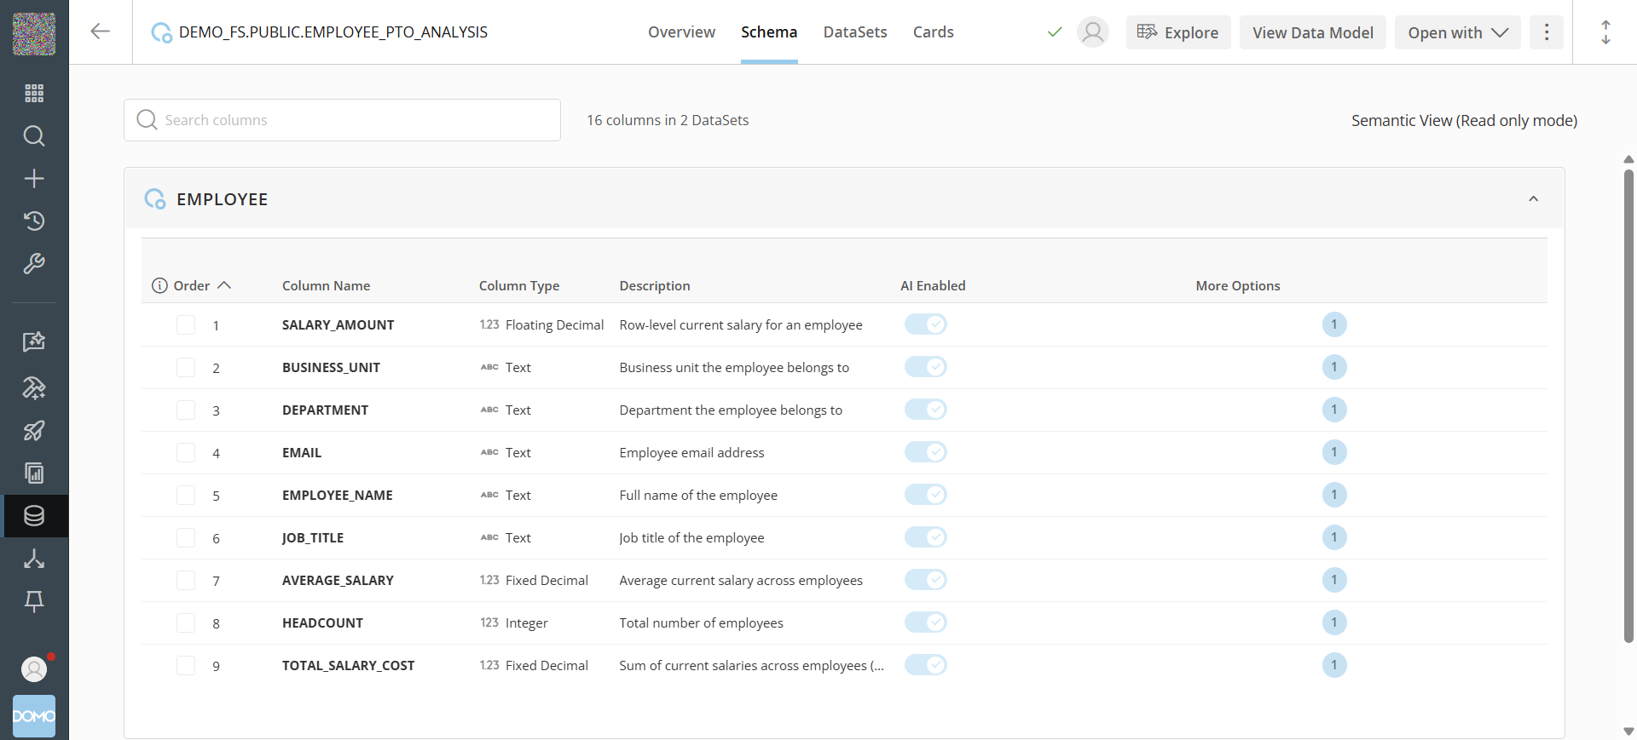The image size is (1637, 740).
Task: Toggle AI Enabled for HEADCOUNT
Action: point(925,622)
